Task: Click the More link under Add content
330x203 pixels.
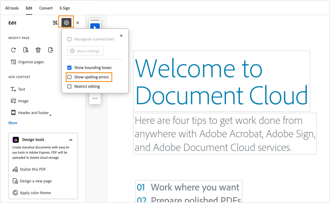Action: click(x=13, y=123)
